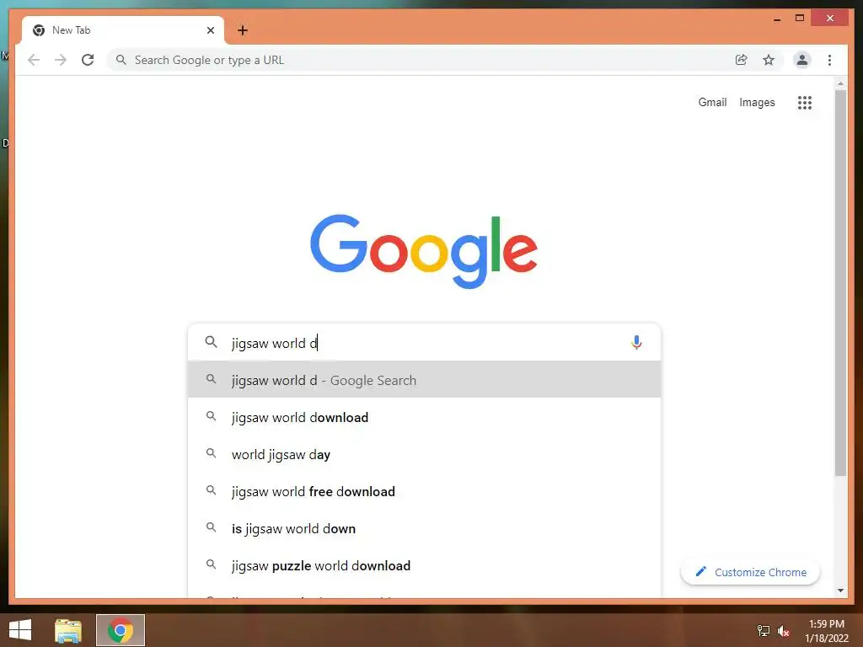Open the Gmail link

point(712,102)
